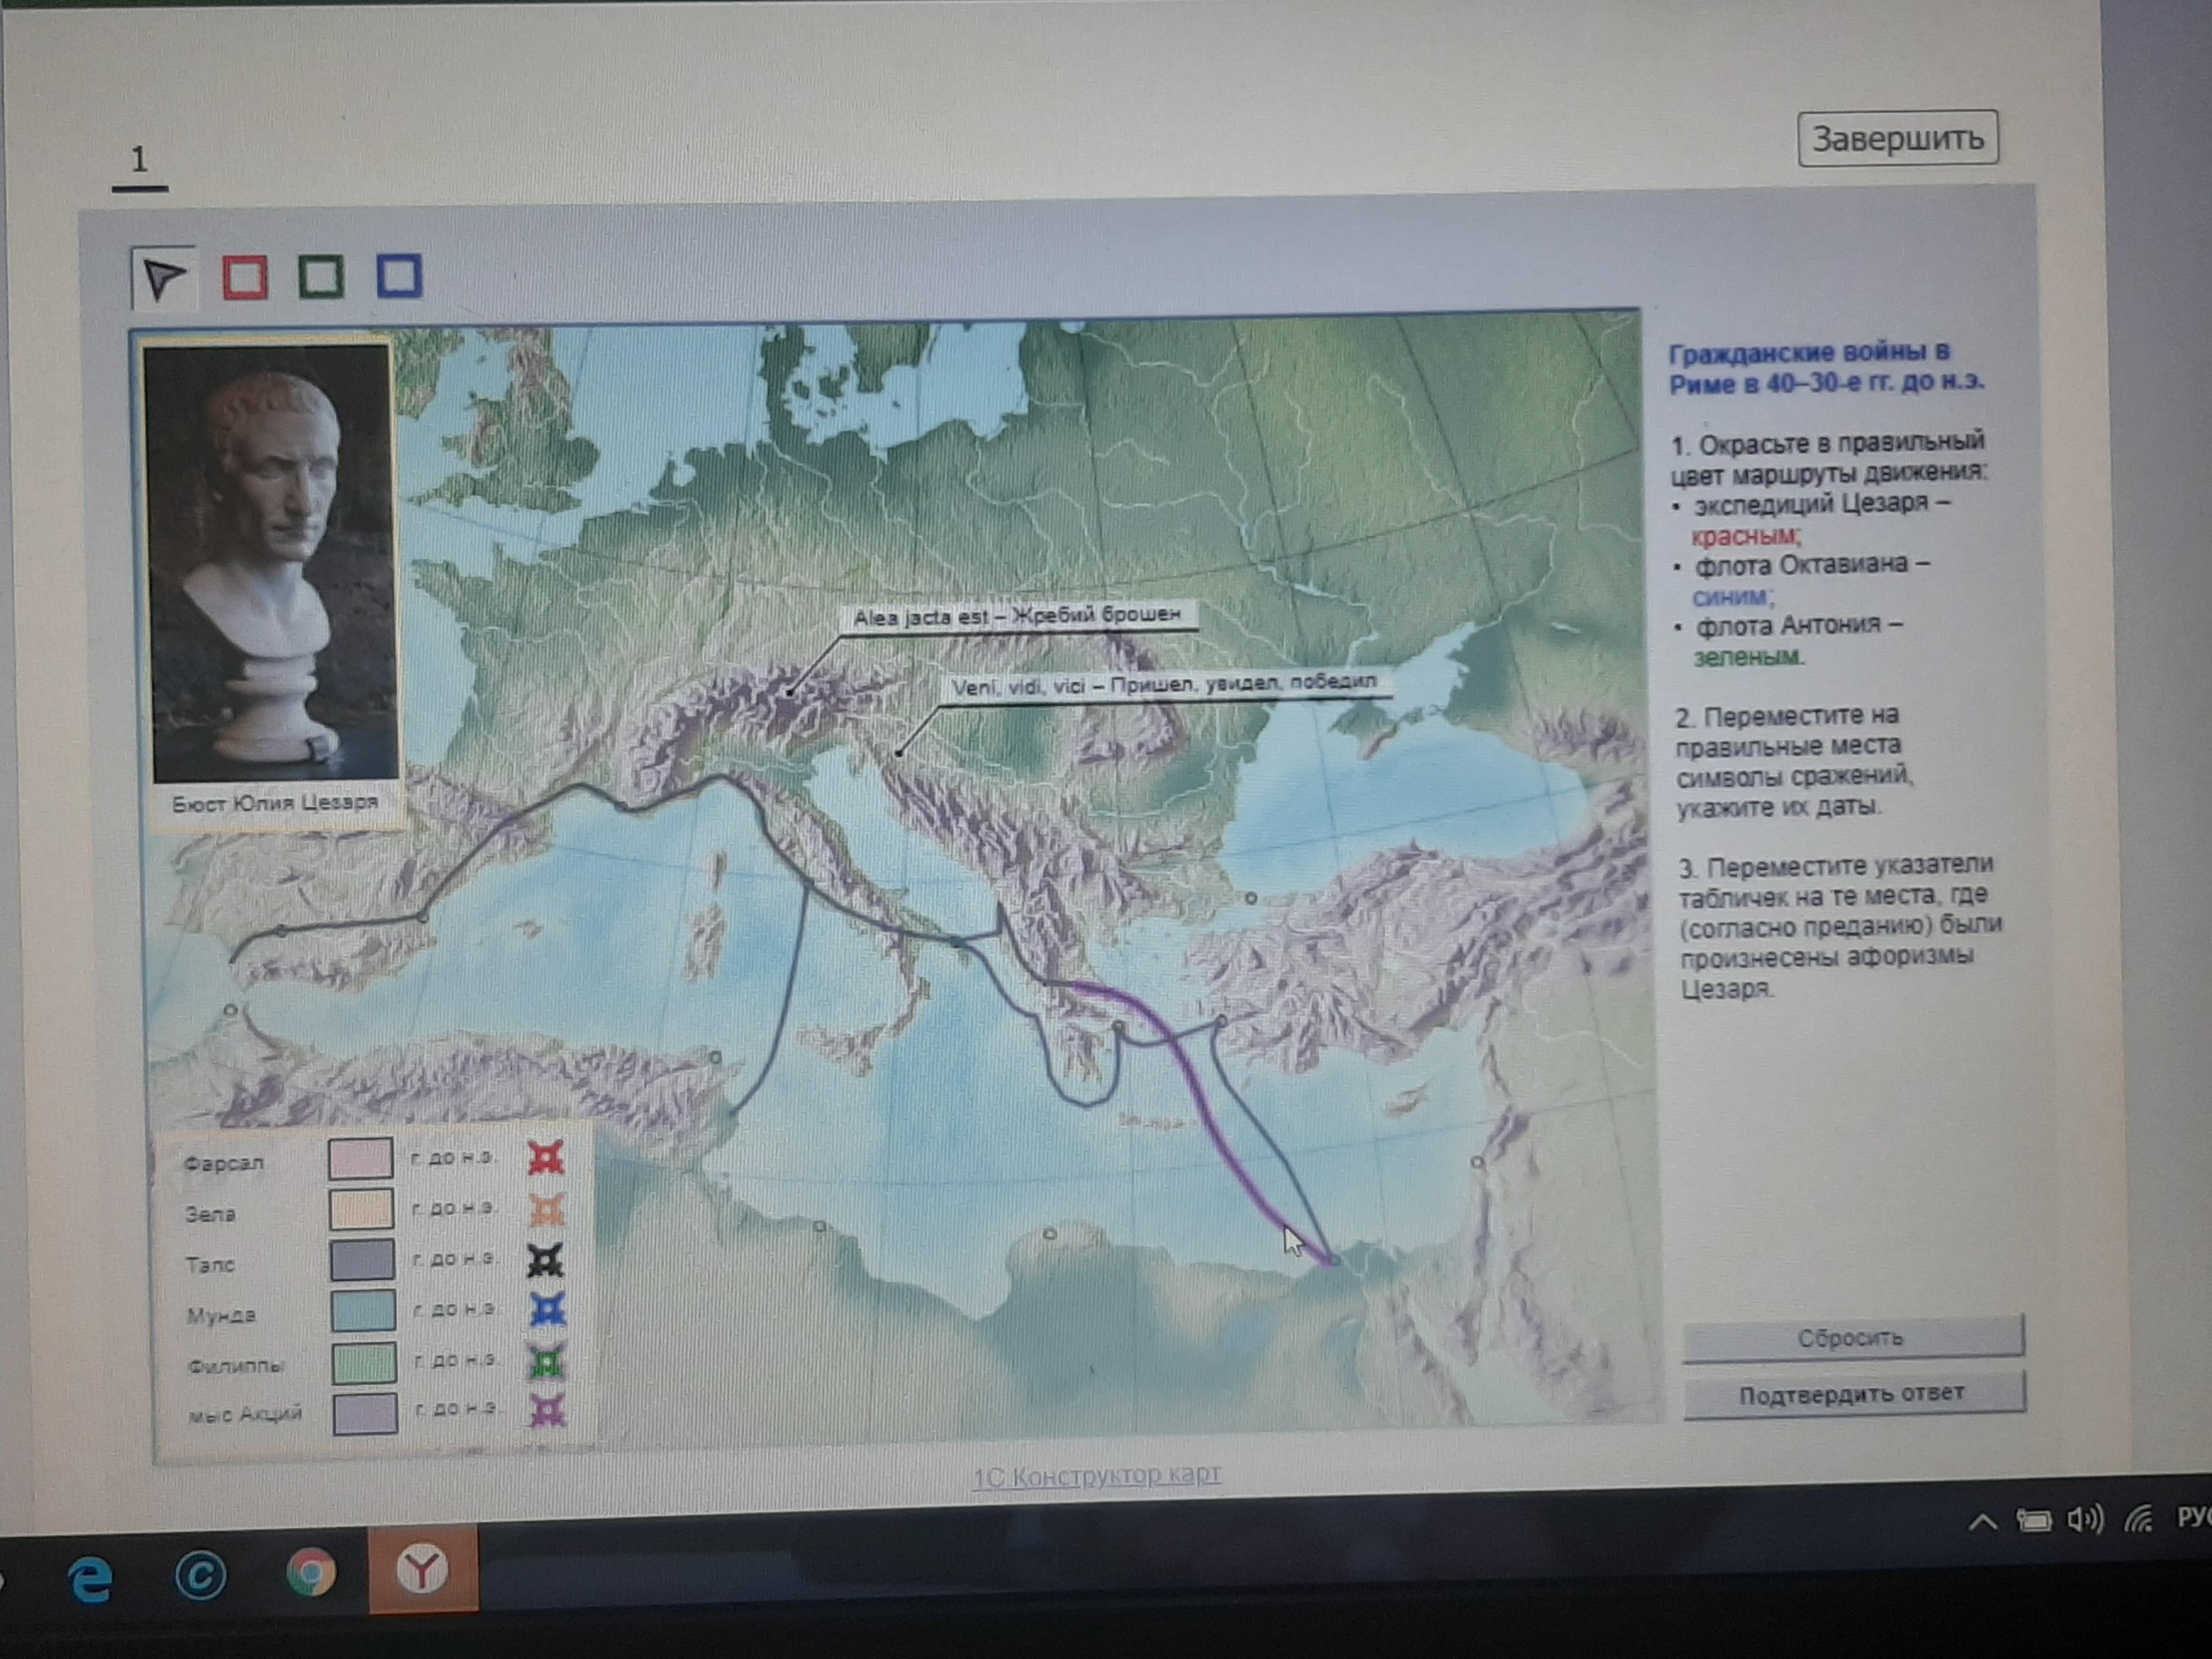Click the Фарсал date input box
Image resolution: width=2212 pixels, height=1659 pixels.
coord(360,1159)
